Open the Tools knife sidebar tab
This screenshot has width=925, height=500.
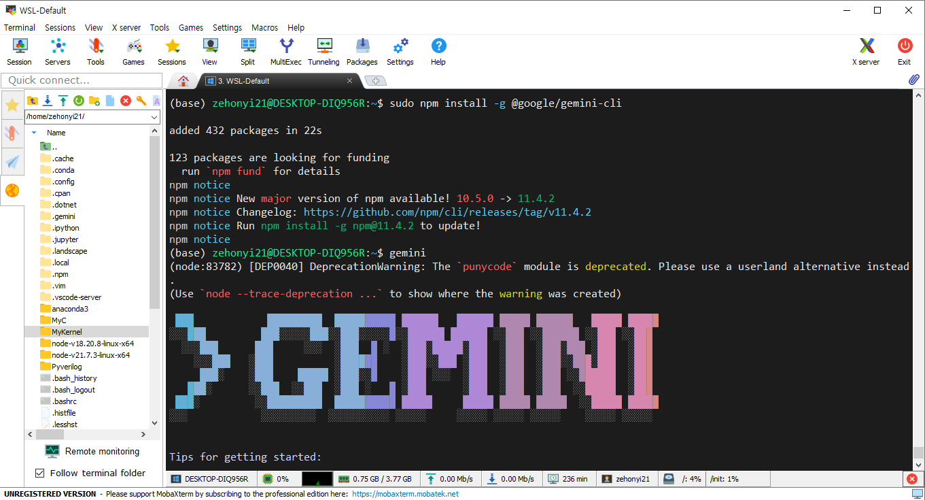[x=12, y=133]
